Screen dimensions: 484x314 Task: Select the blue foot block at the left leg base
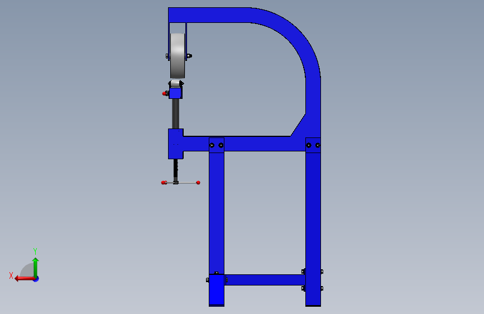(x=217, y=290)
